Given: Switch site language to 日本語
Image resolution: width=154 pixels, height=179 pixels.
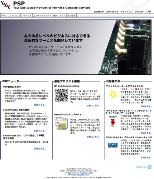Looking at the screenshot, I should [x=148, y=11].
